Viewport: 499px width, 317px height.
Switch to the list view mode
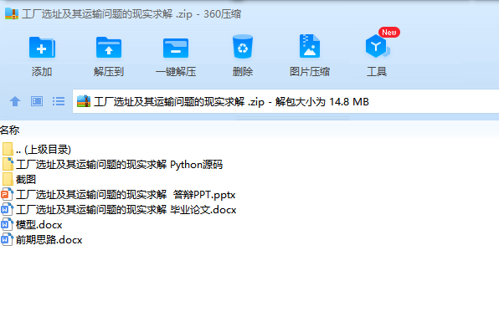pyautogui.click(x=59, y=101)
